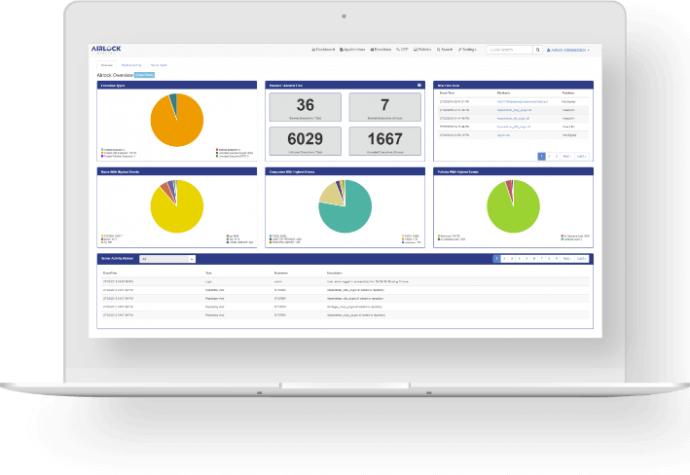Open first file link in New Files Seen
The width and height of the screenshot is (690, 475).
point(523,101)
